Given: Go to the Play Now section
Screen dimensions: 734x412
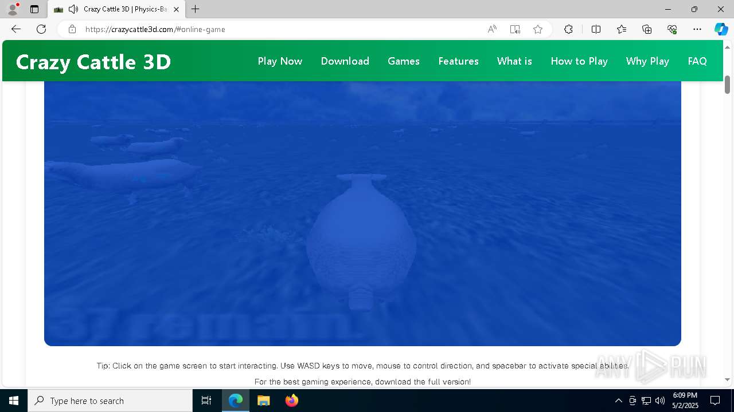Looking at the screenshot, I should [280, 61].
